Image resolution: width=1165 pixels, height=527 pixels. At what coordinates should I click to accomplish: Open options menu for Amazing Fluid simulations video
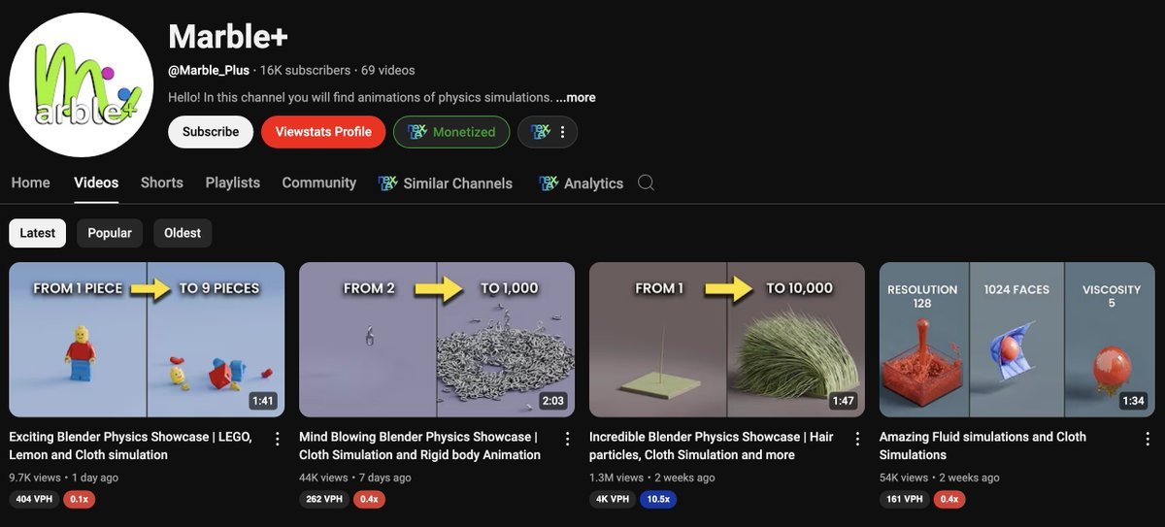point(1148,440)
